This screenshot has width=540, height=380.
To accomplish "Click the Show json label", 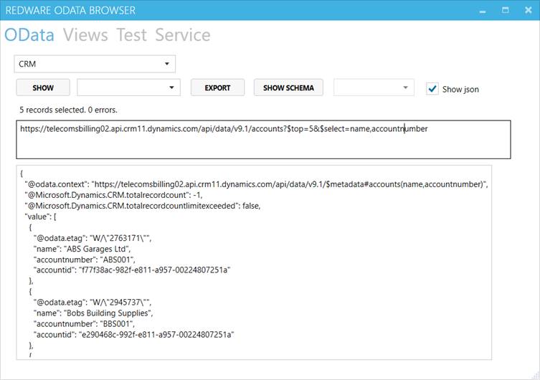I will tap(460, 90).
